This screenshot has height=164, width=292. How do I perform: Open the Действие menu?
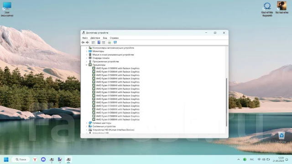point(95,38)
